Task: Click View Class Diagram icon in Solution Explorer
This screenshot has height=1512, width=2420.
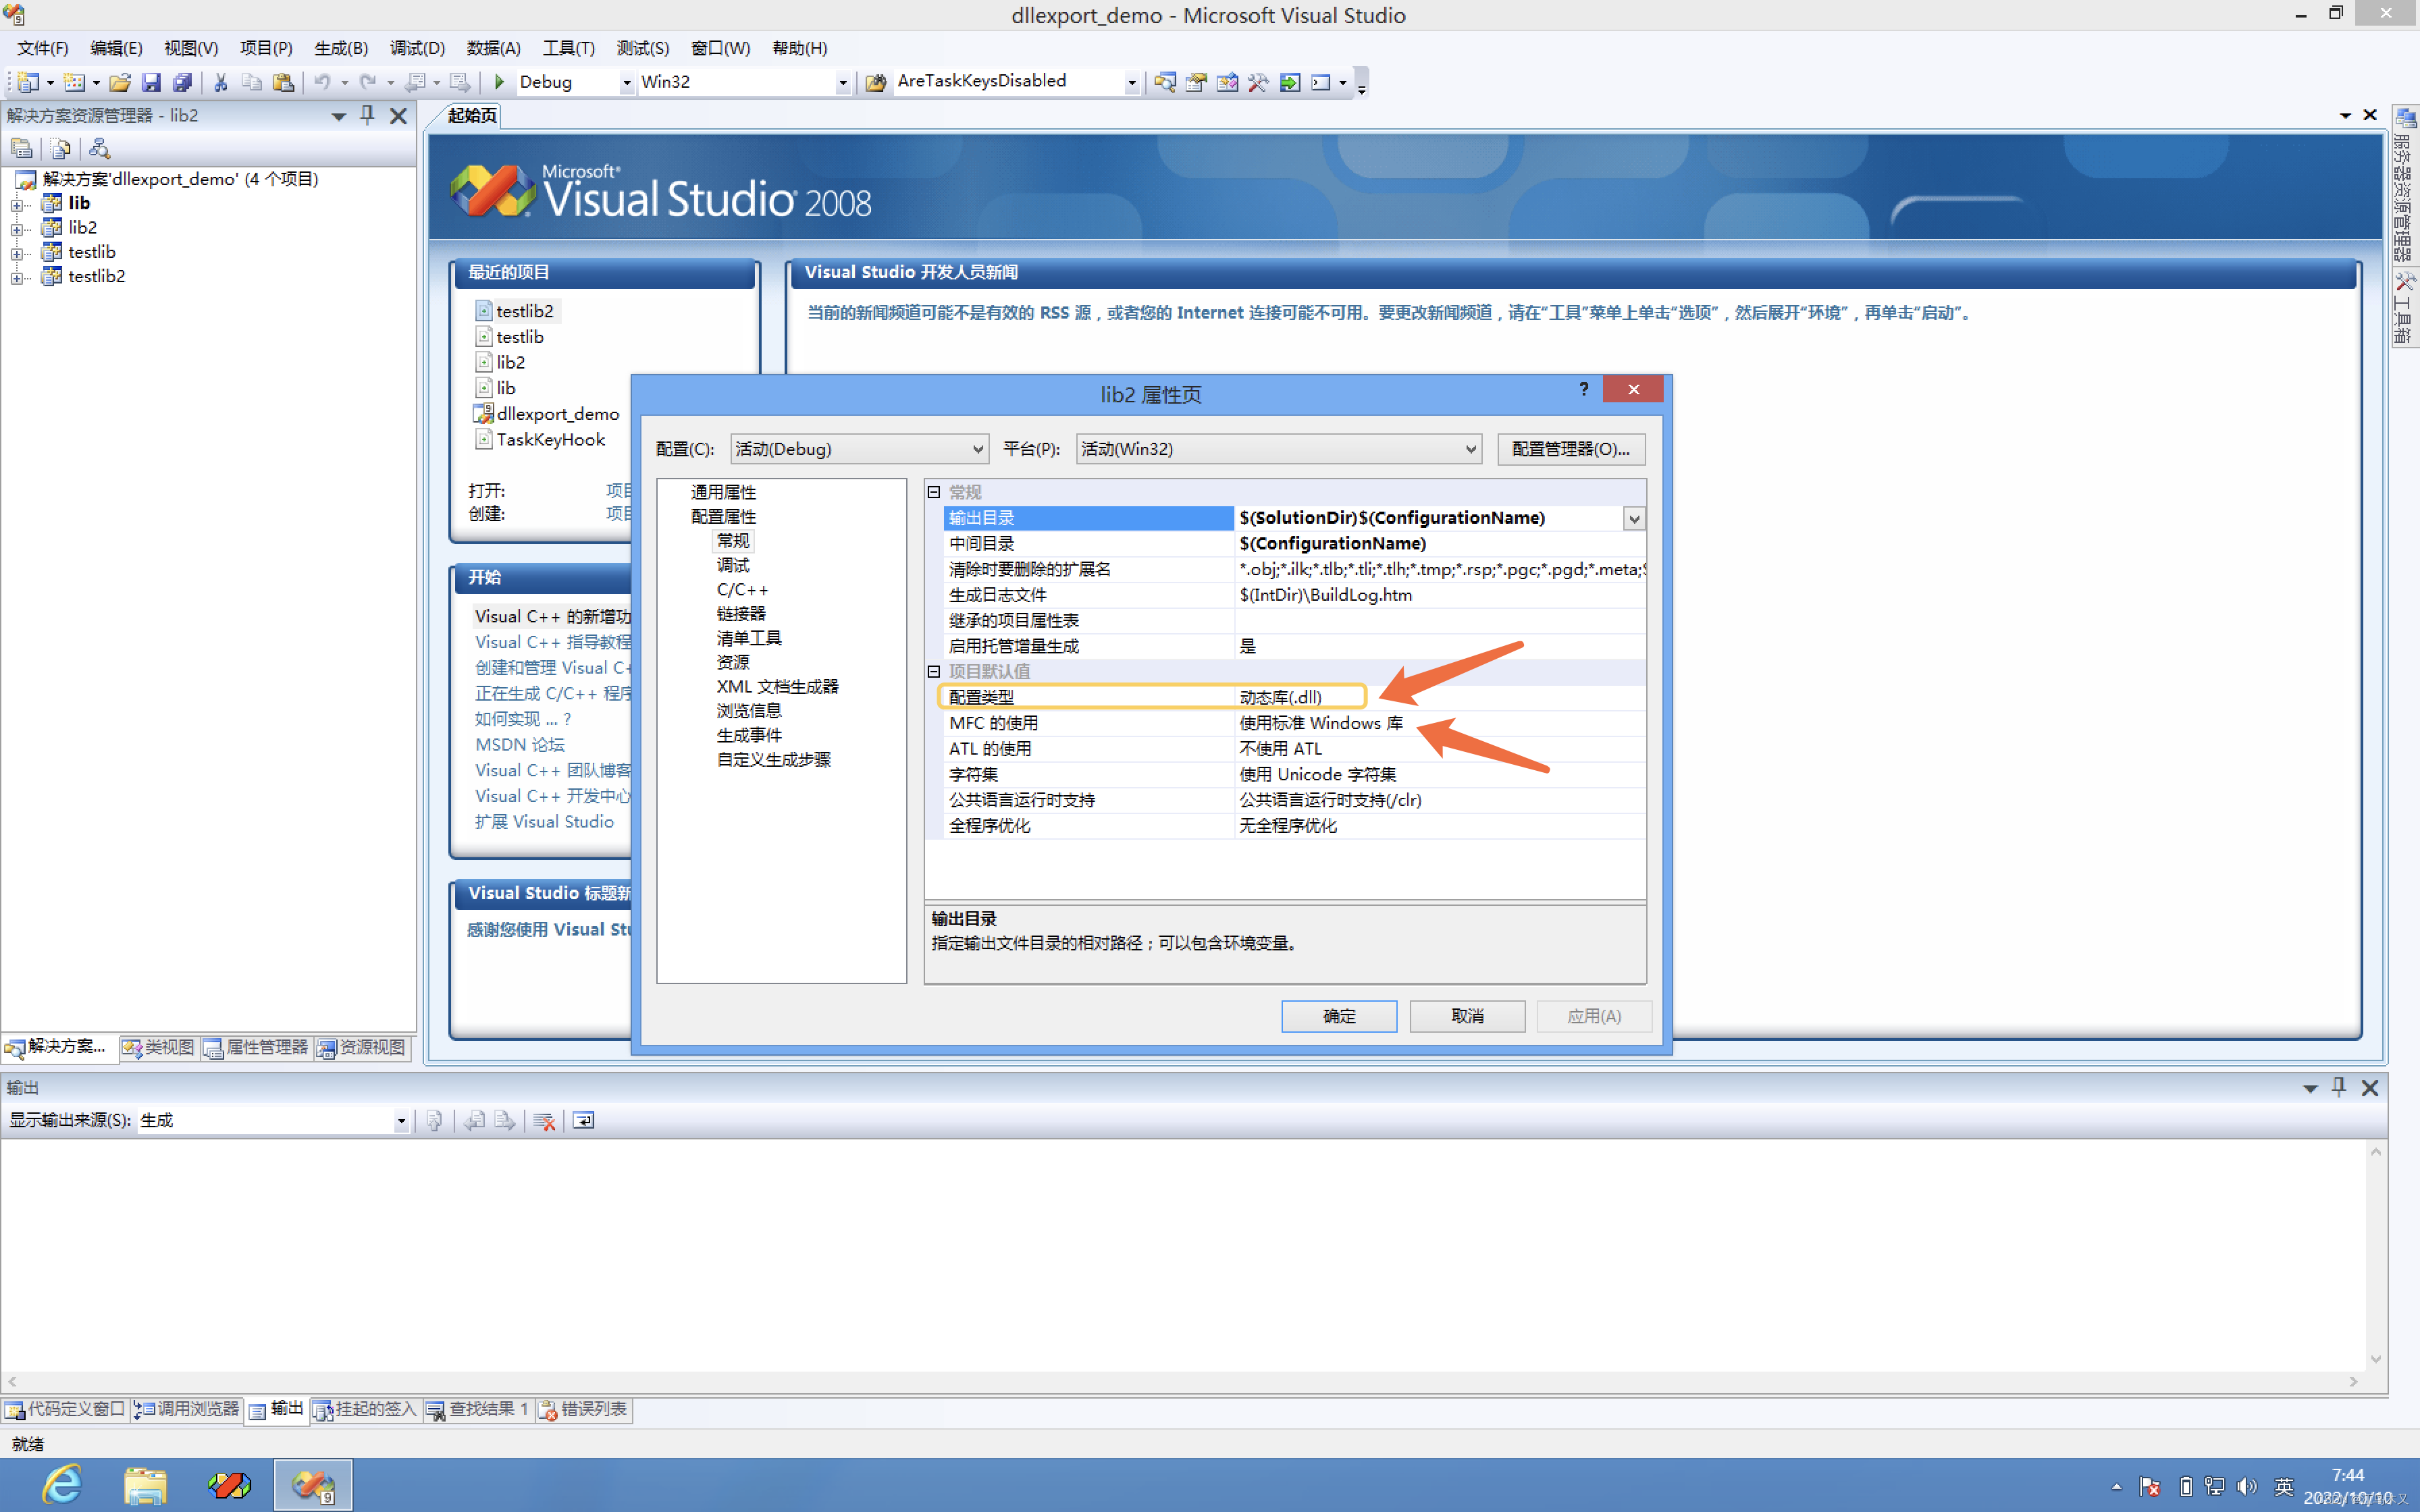Action: 99,149
